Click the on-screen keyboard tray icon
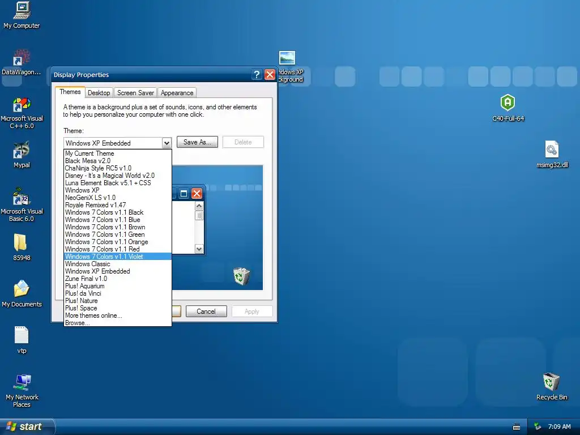580x435 pixels. point(517,427)
